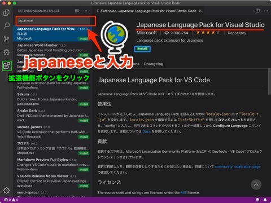Install Japanese Language Pack from list
Viewport: 271px width, 203px height.
coord(84,39)
